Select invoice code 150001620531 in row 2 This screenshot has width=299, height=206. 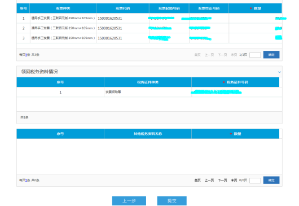pos(110,28)
